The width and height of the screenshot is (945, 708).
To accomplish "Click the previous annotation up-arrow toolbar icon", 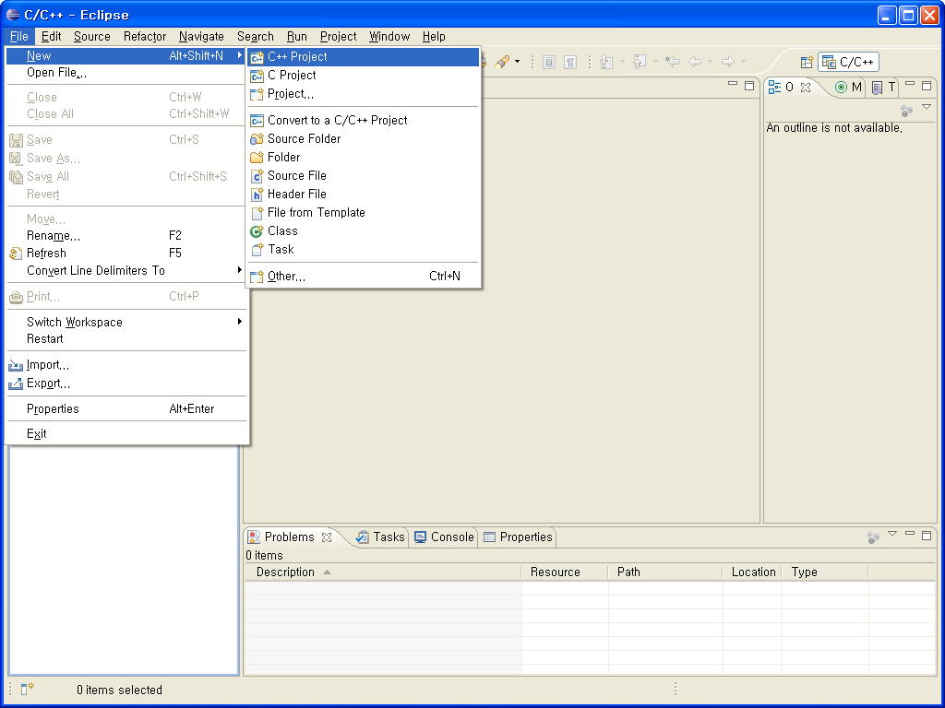I will [x=640, y=62].
